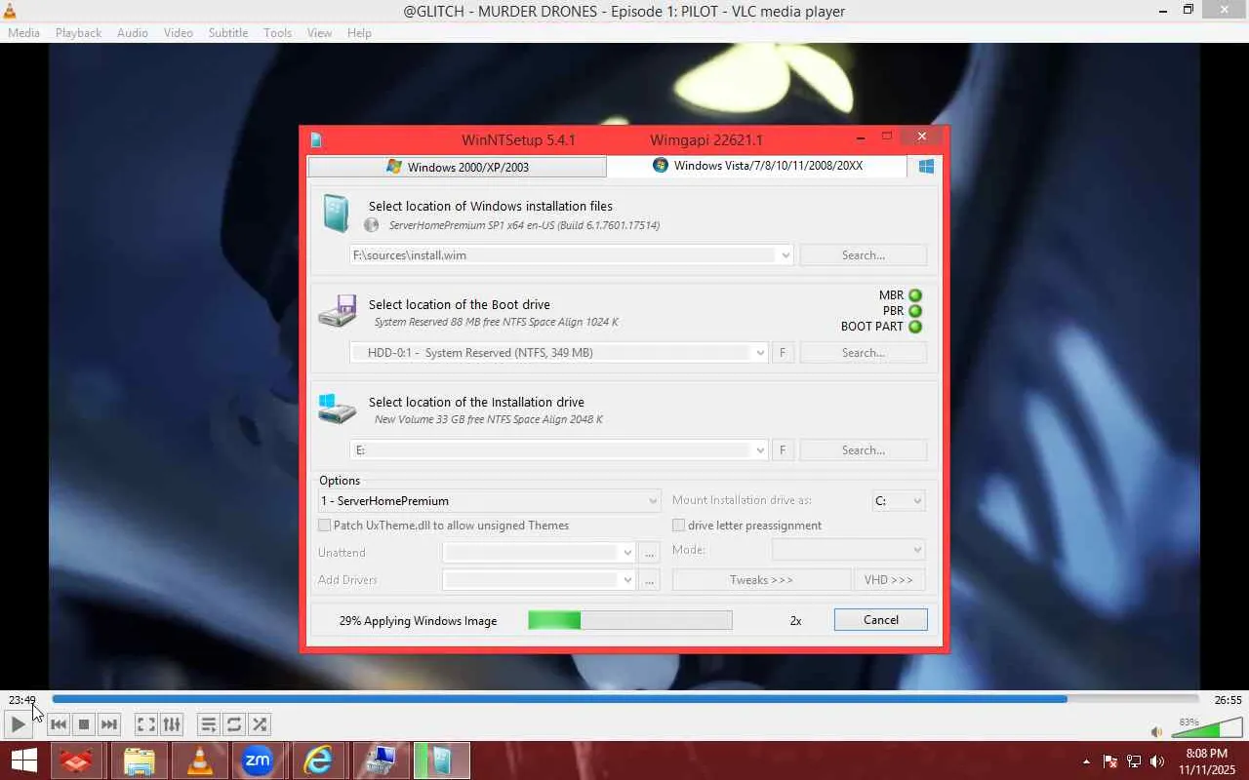Open the Tweaks >>> panel

[x=762, y=580]
